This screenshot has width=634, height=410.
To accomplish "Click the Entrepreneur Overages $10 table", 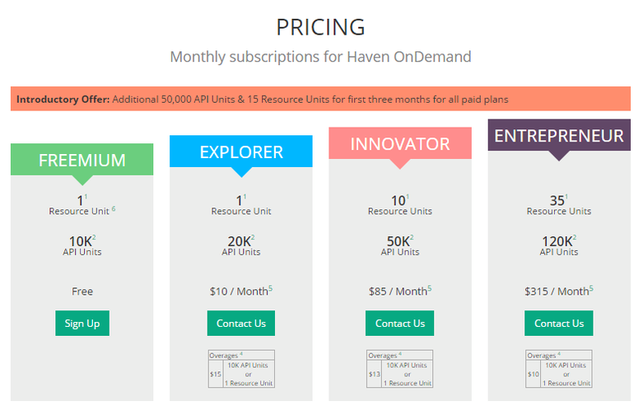I will tap(559, 369).
